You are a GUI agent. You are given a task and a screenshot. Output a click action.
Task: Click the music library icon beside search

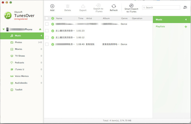[185, 7]
